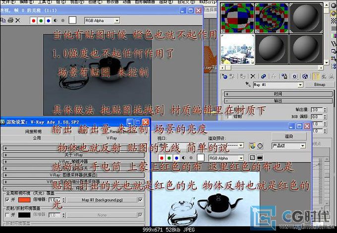This screenshot has height=233, width=337.
Task: Click Show Map in Viewport checkered cube icon
Action: [304, 76]
